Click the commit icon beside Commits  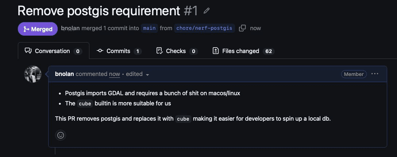pyautogui.click(x=100, y=51)
